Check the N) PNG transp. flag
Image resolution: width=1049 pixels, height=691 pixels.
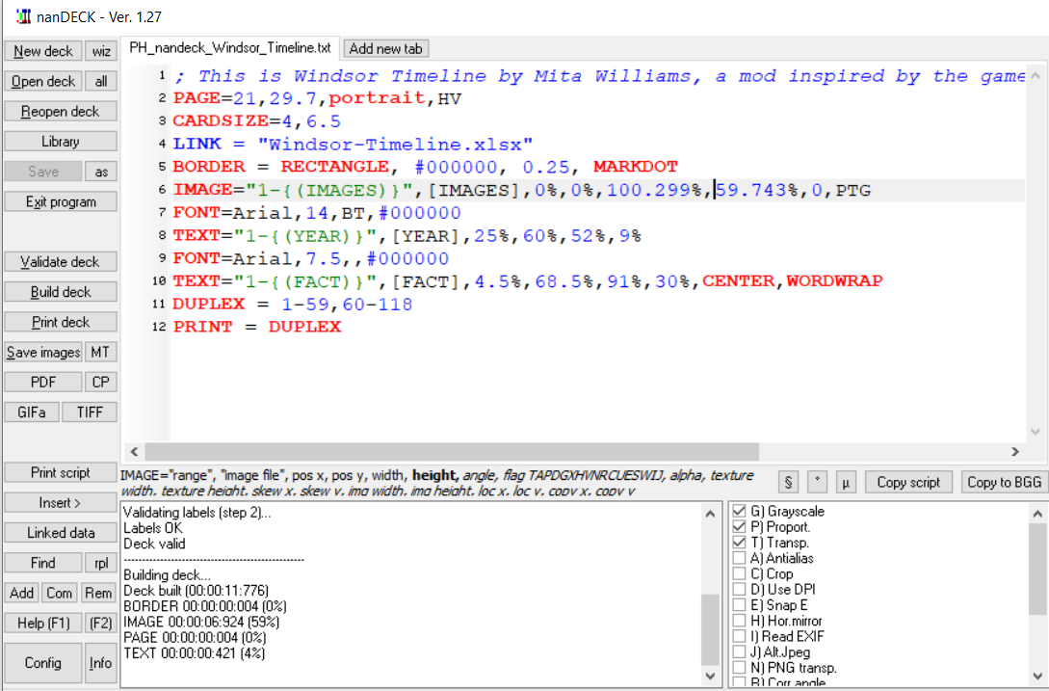click(741, 667)
